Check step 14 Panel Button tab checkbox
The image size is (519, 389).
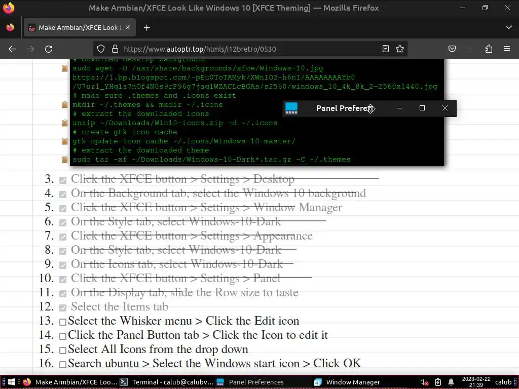[x=63, y=336]
